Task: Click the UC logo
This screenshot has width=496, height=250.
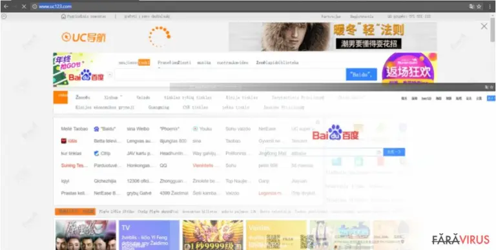Action: click(84, 37)
